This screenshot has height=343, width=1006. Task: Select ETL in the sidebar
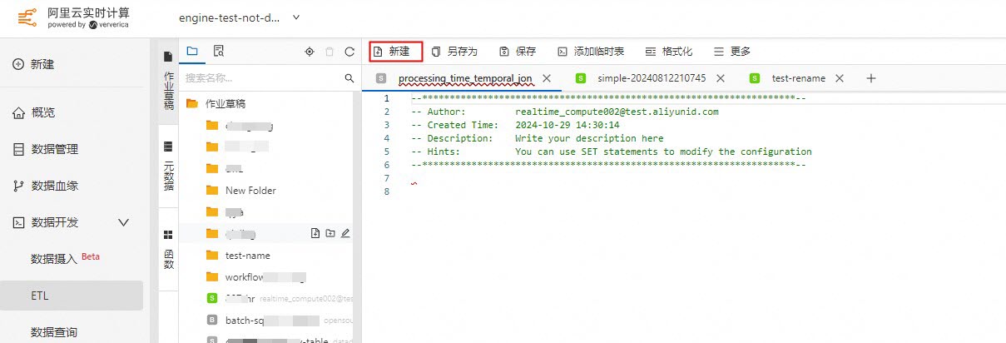72,295
